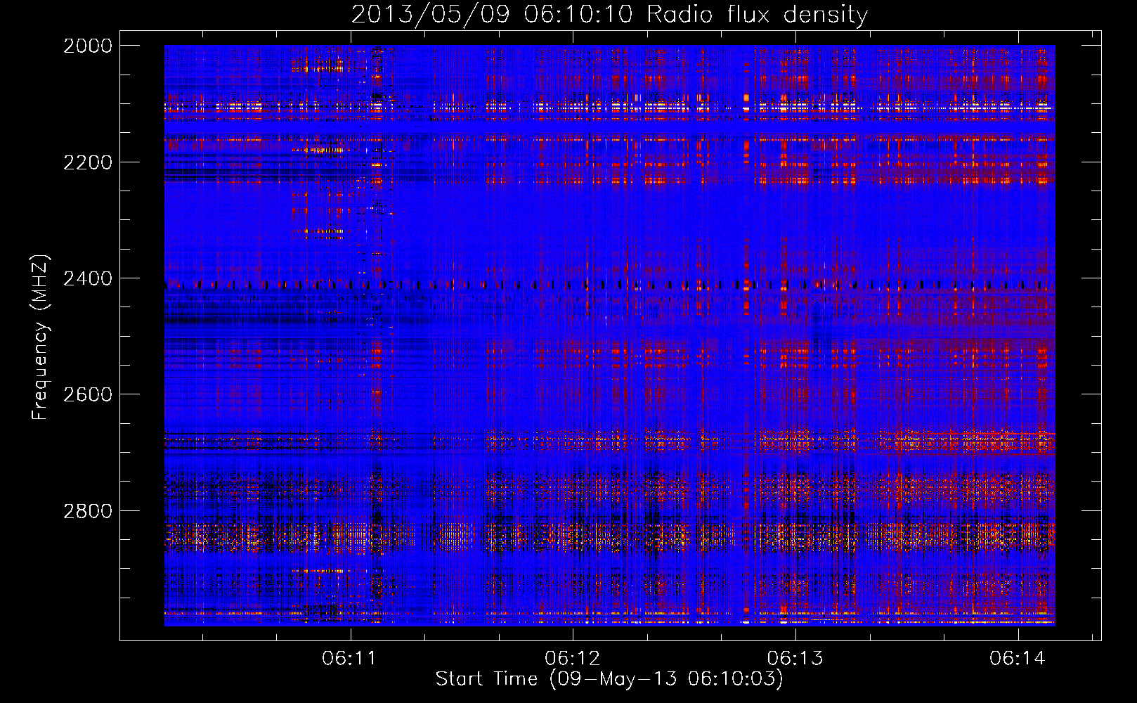Click the 2600 frequency tick label
Screen dimensions: 1137x703
tap(88, 394)
